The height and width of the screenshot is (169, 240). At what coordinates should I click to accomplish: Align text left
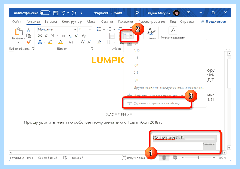click(x=99, y=36)
